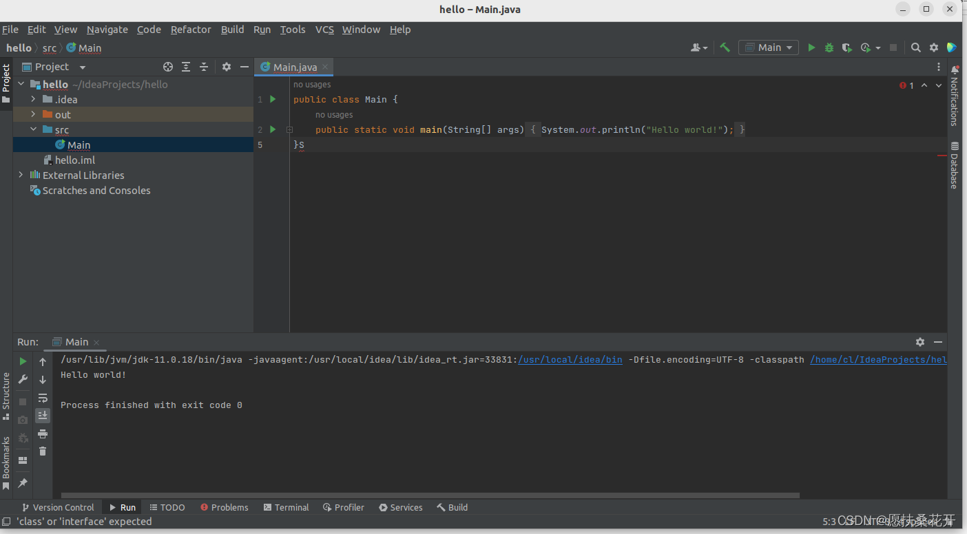Viewport: 967px width, 534px height.
Task: Click the /home/cl/IdeaProjects classpath link
Action: (878, 360)
